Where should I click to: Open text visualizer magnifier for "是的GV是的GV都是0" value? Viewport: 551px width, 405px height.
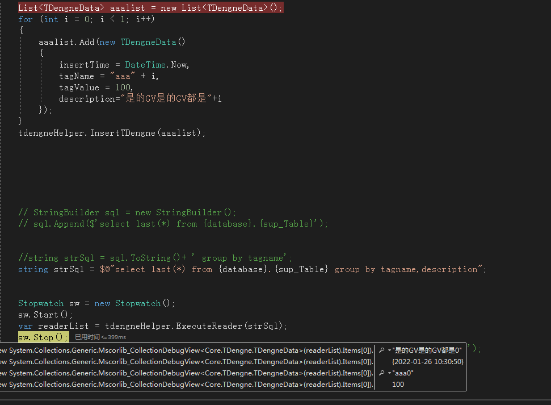382,350
